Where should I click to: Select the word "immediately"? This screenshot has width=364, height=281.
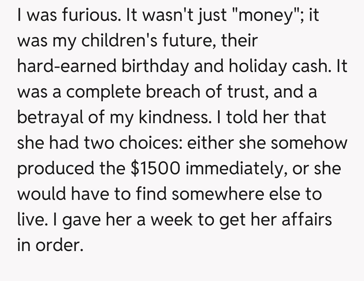[232, 168]
